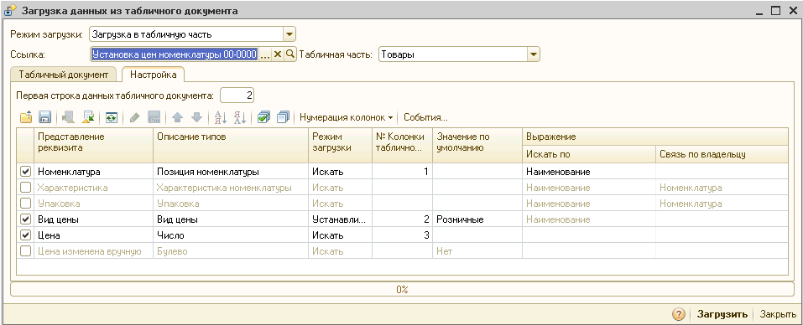Screen dimensions: 803x325
Task: Enable the Характеристика row checkbox
Action: click(25, 188)
